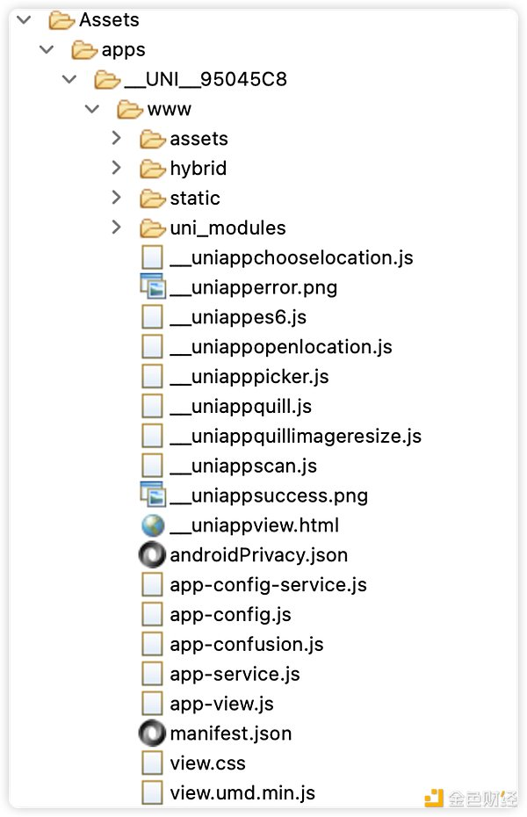Viewport: 527px width, 817px height.
Task: Click the hybrid folder icon
Action: click(x=153, y=169)
